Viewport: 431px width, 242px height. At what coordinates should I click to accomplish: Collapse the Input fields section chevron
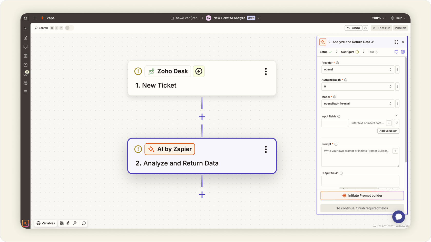point(397,115)
